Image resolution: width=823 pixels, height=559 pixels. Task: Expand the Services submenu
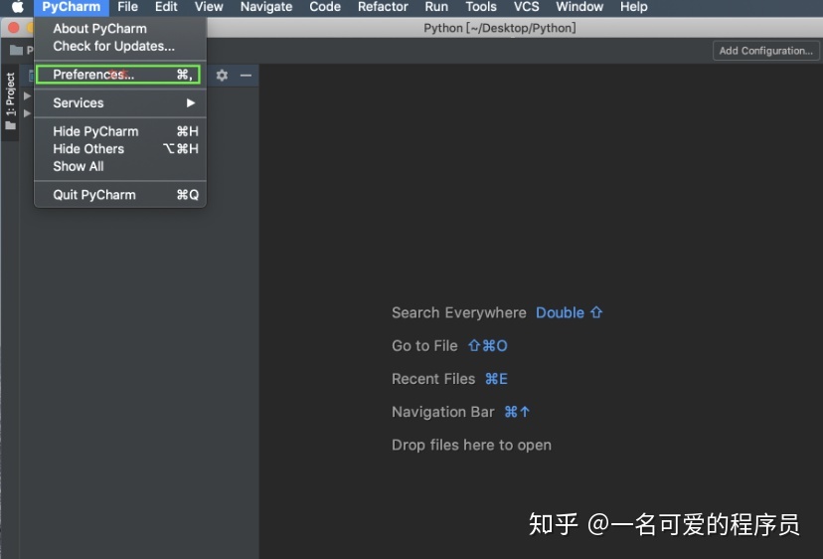pos(120,103)
